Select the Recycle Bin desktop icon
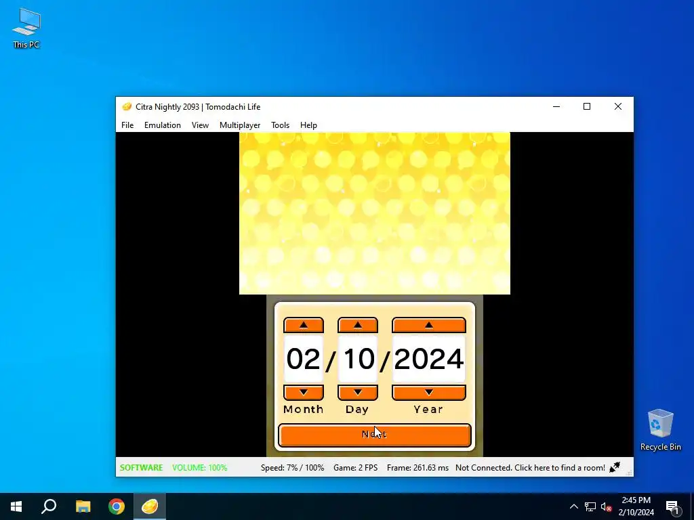Screen dimensions: 694x520 point(660,430)
